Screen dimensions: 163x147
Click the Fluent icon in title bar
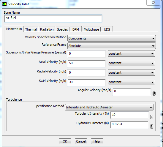pyautogui.click(x=4, y=4)
